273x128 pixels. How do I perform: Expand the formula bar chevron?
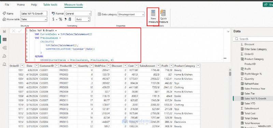pos(228,31)
